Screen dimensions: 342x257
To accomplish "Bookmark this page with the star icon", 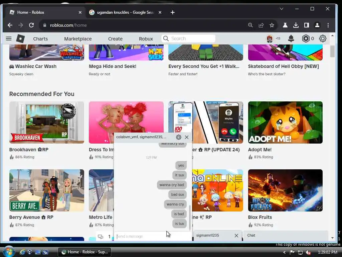I will coord(272,25).
